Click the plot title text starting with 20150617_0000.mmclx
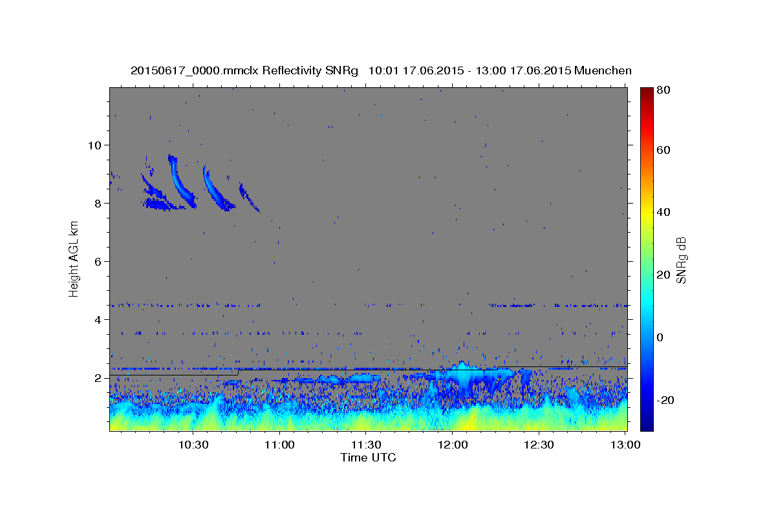The width and height of the screenshot is (776, 517). (x=381, y=71)
